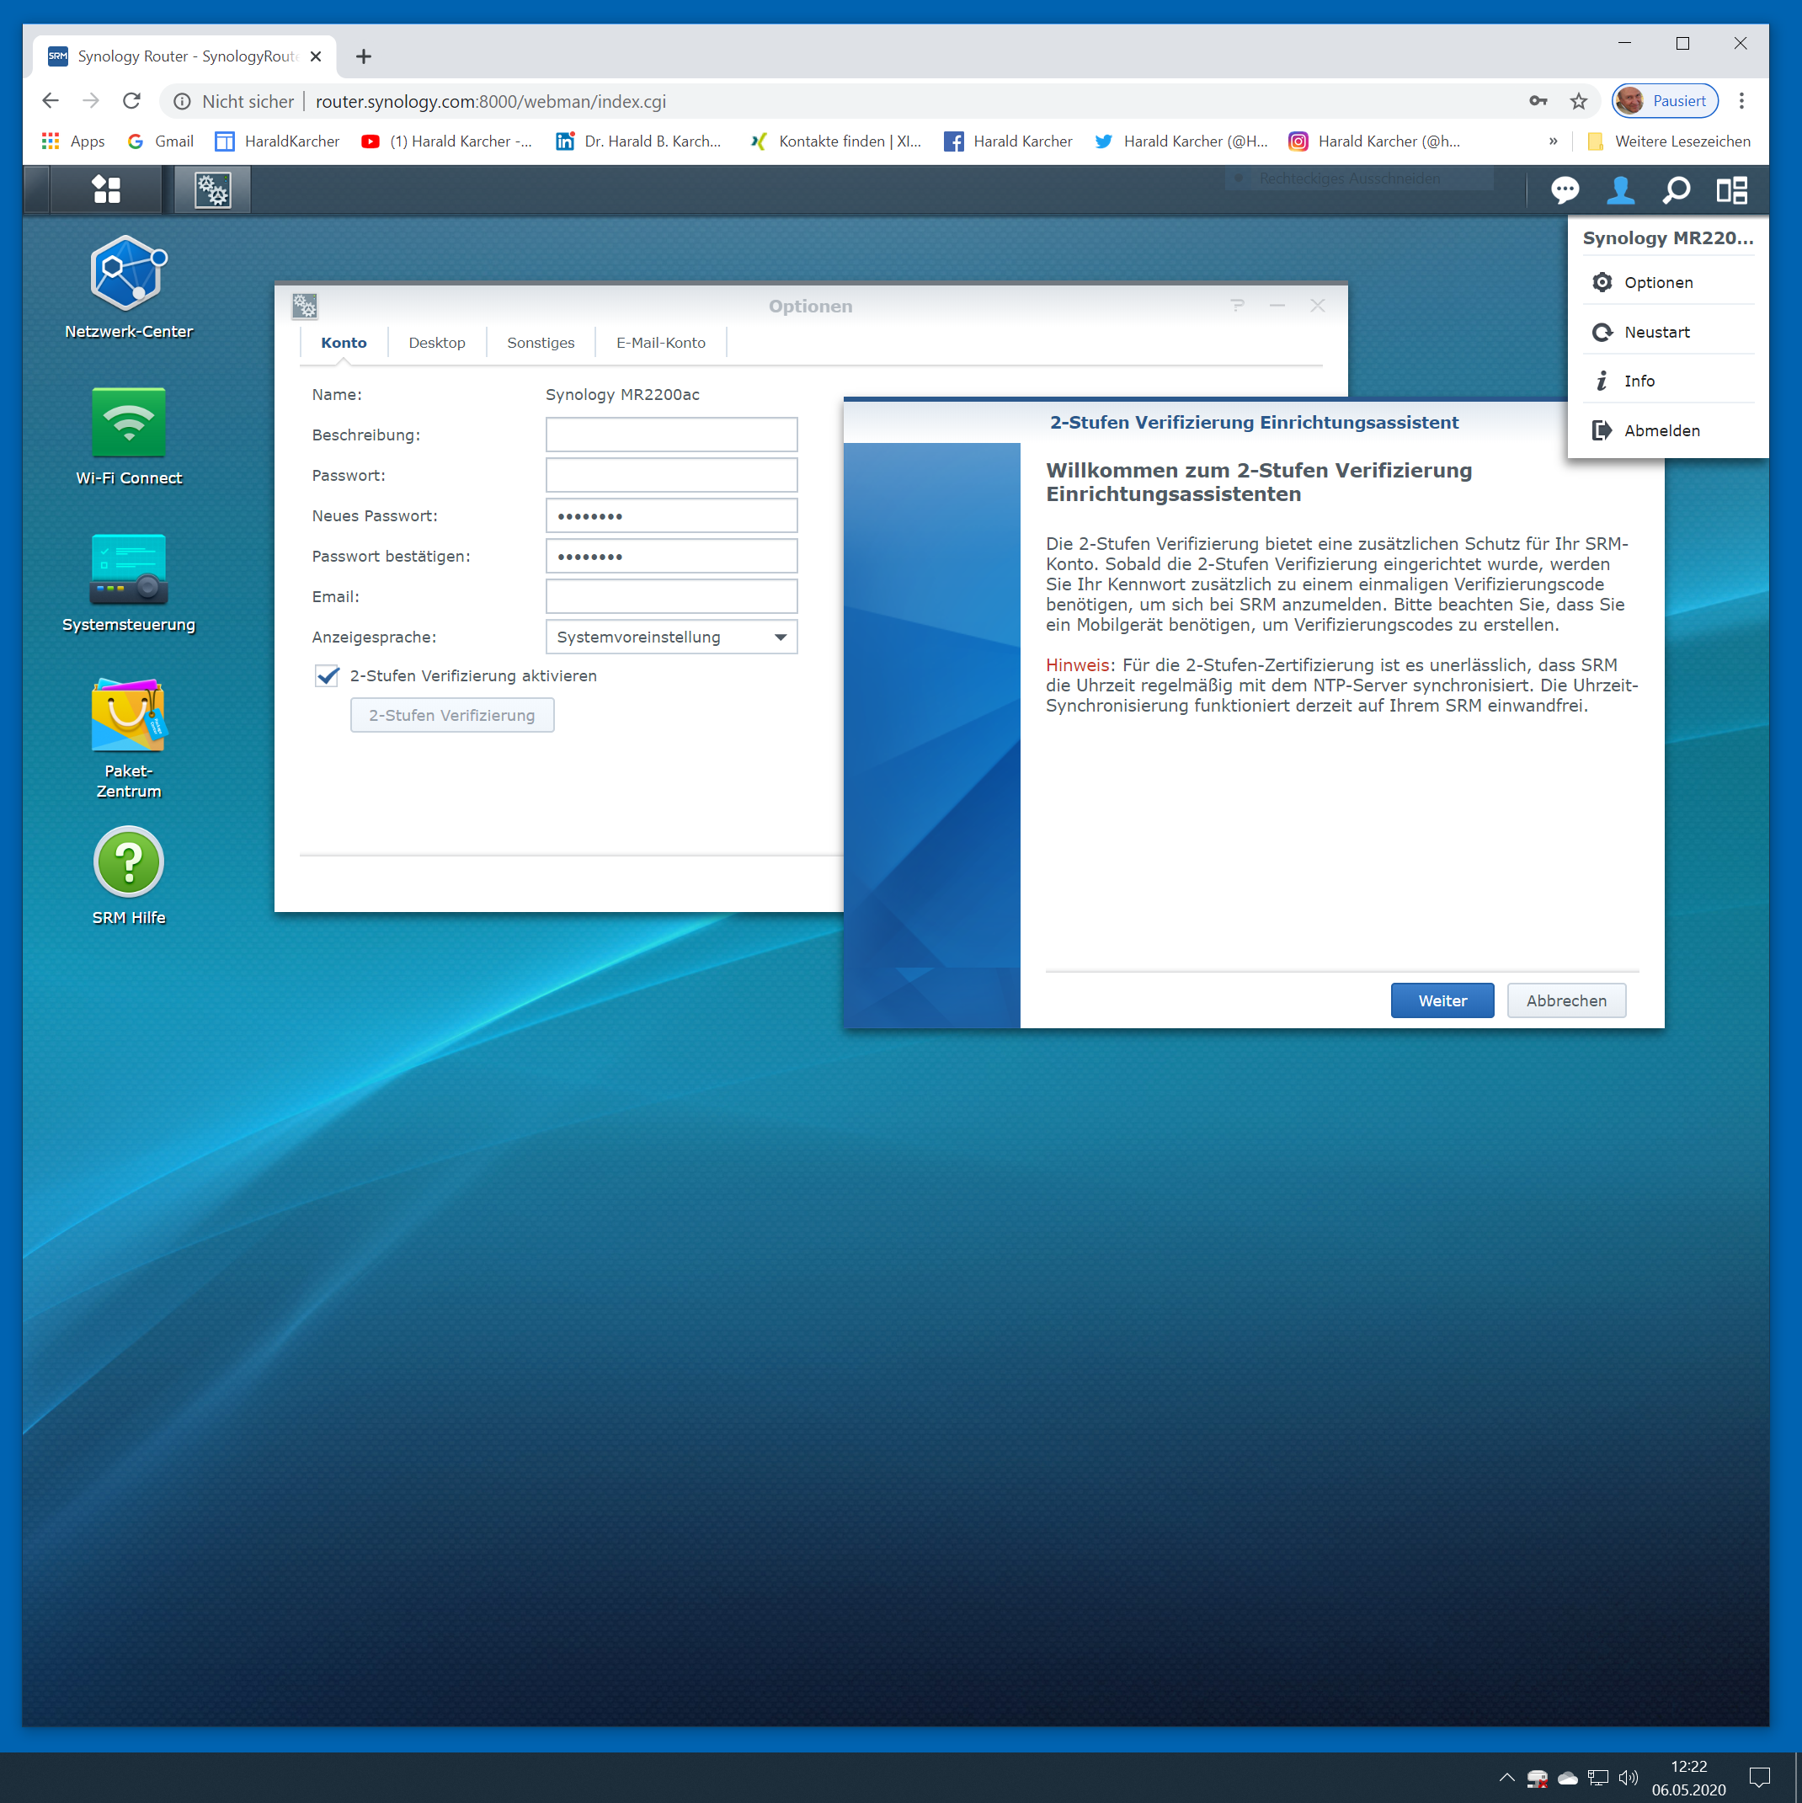Open the notifications speech bubble icon
The height and width of the screenshot is (1803, 1802).
point(1564,190)
